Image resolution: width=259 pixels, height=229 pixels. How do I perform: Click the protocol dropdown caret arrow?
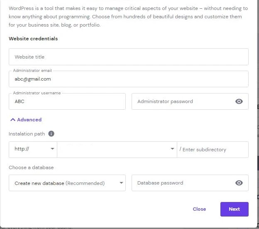point(53,149)
